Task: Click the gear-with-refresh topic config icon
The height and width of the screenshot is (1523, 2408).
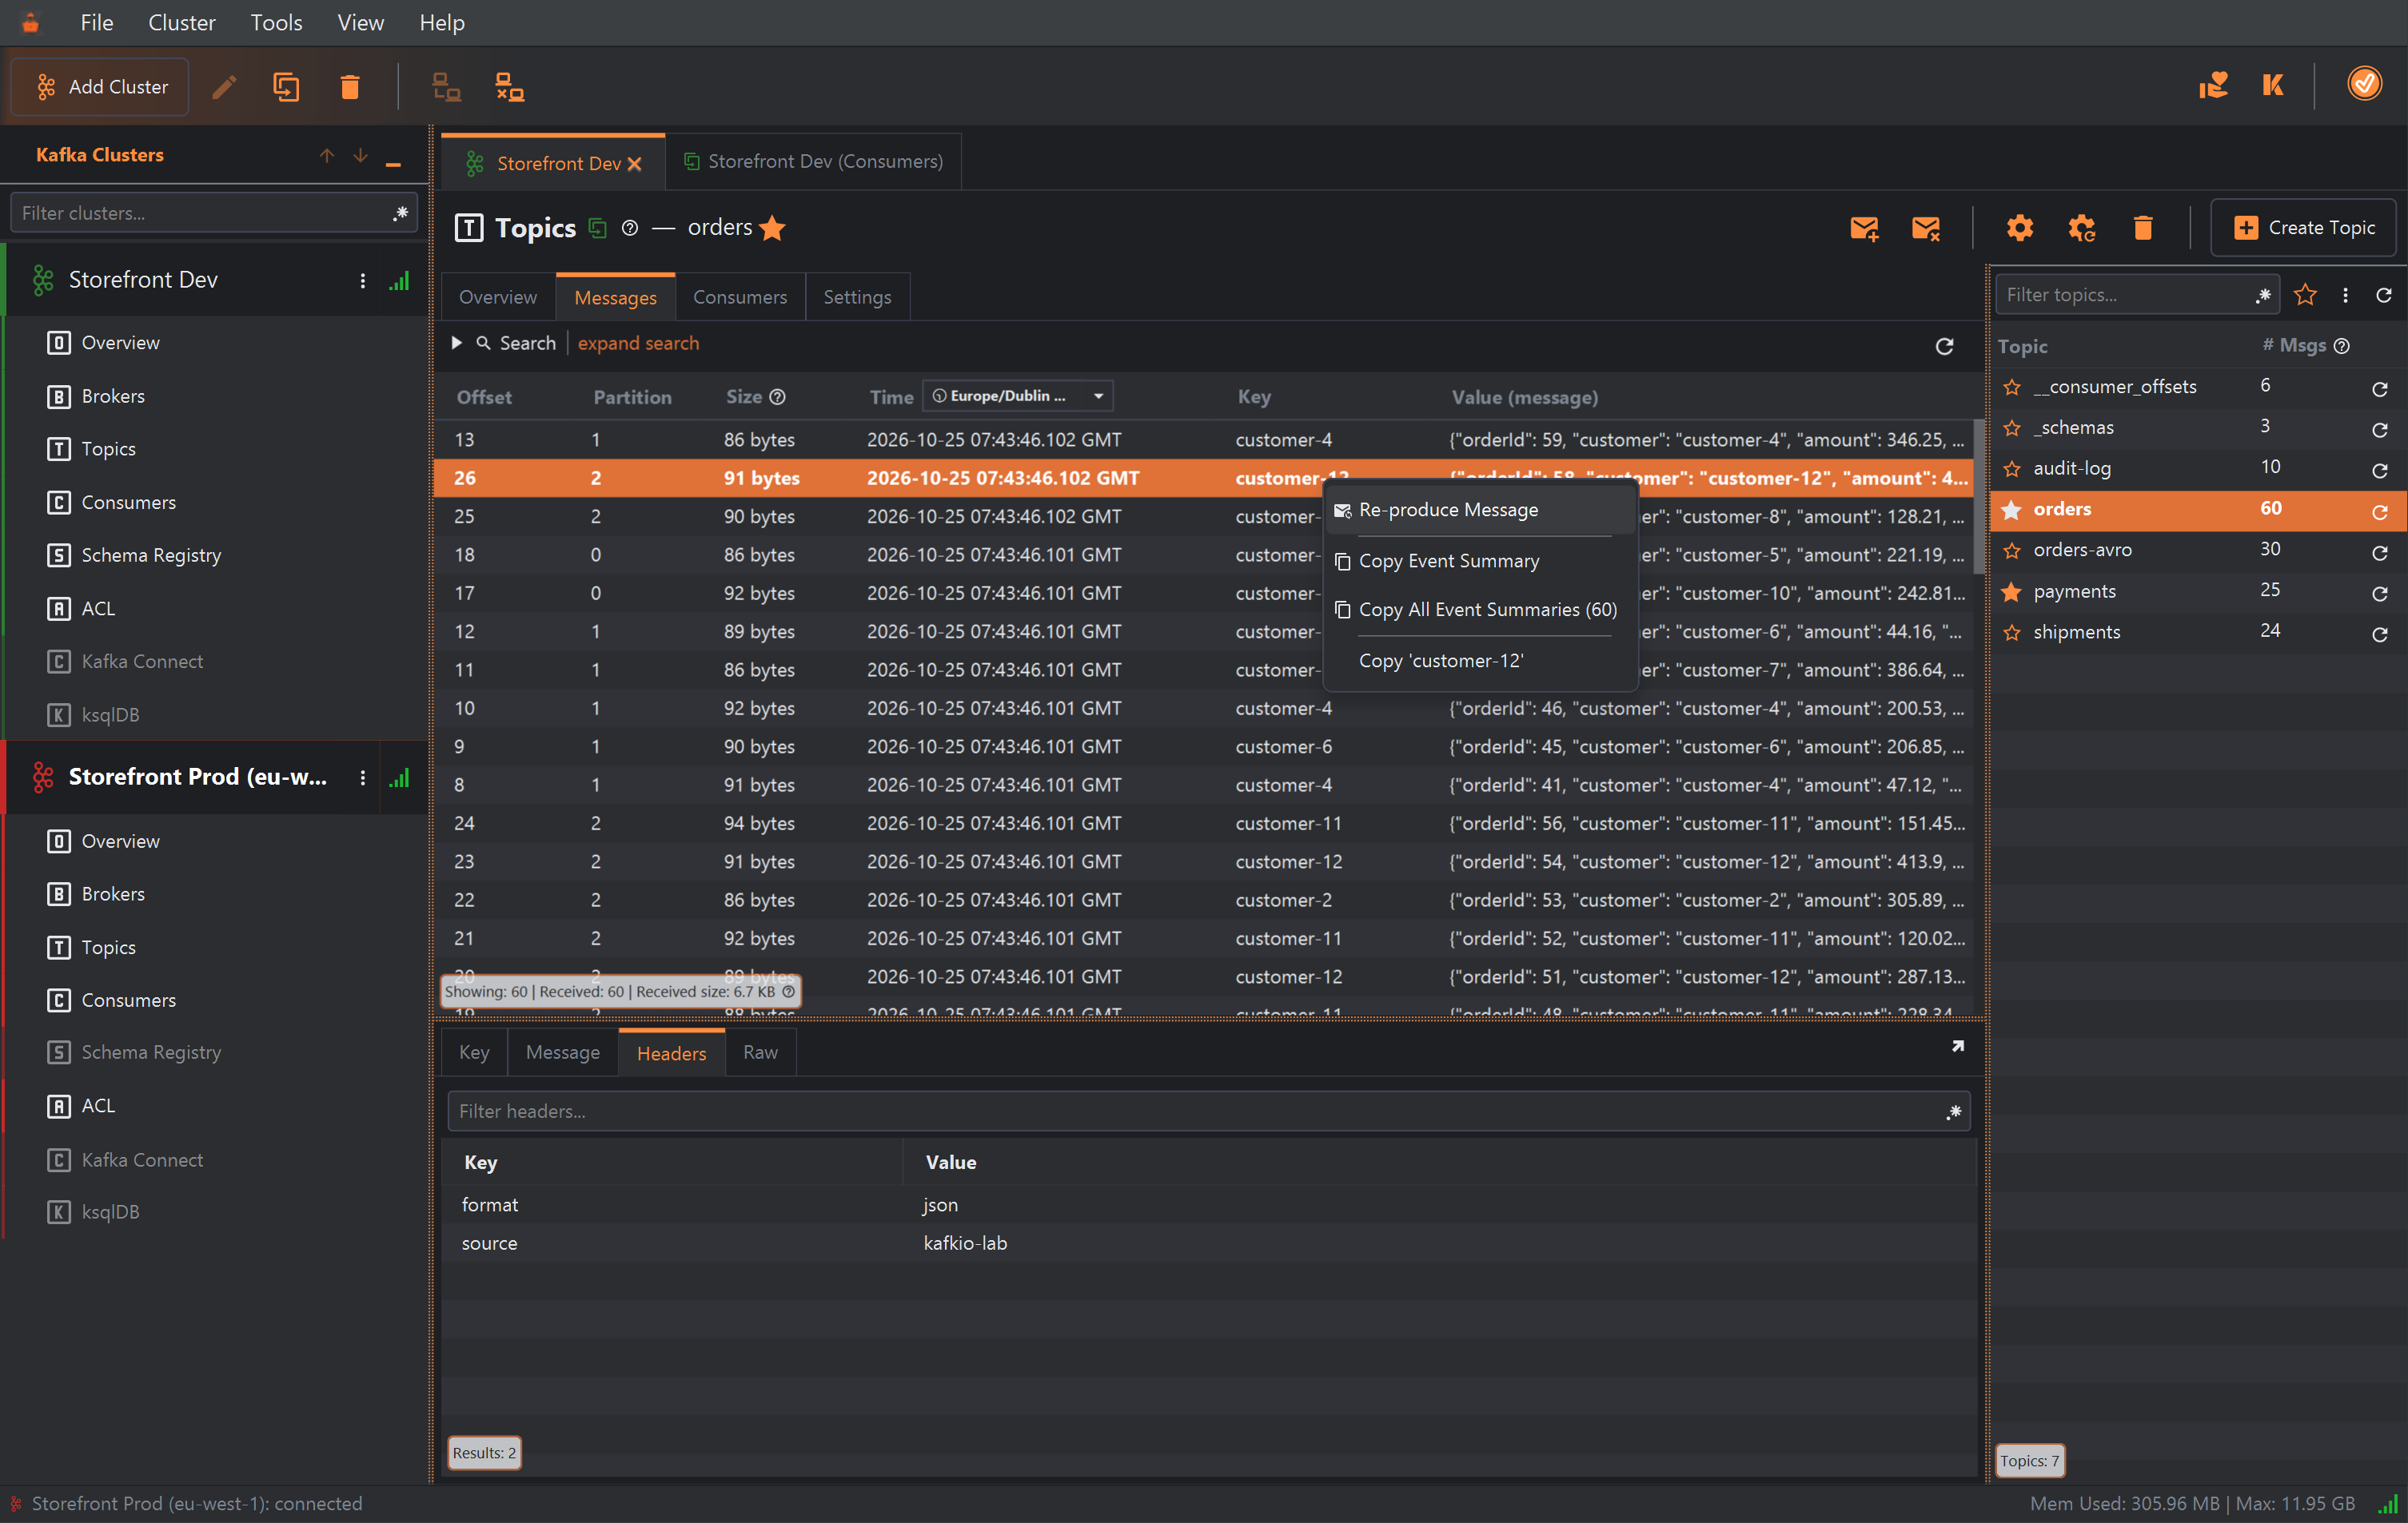Action: pyautogui.click(x=2082, y=228)
